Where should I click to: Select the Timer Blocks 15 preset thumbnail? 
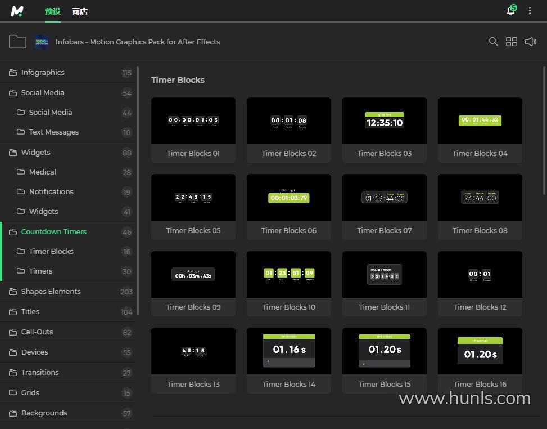[385, 351]
